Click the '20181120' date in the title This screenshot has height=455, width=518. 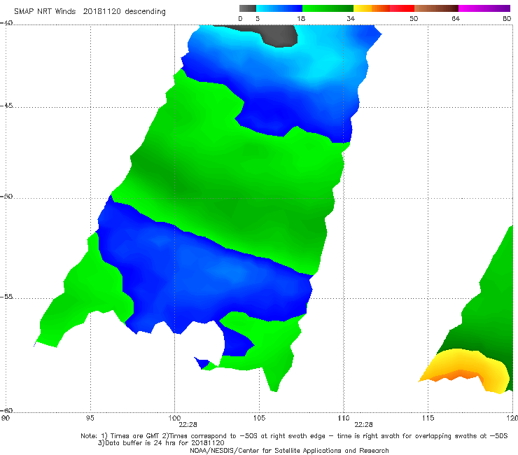coord(101,11)
